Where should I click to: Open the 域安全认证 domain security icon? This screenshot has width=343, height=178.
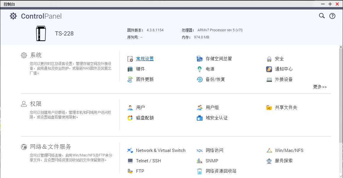tap(200, 118)
